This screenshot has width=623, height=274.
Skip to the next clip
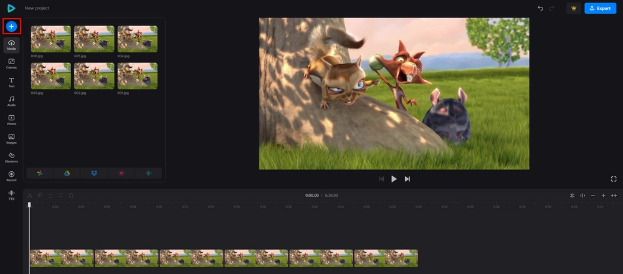[407, 179]
